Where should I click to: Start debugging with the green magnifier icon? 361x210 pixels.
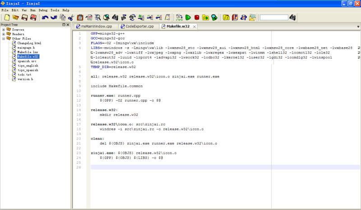[214, 18]
